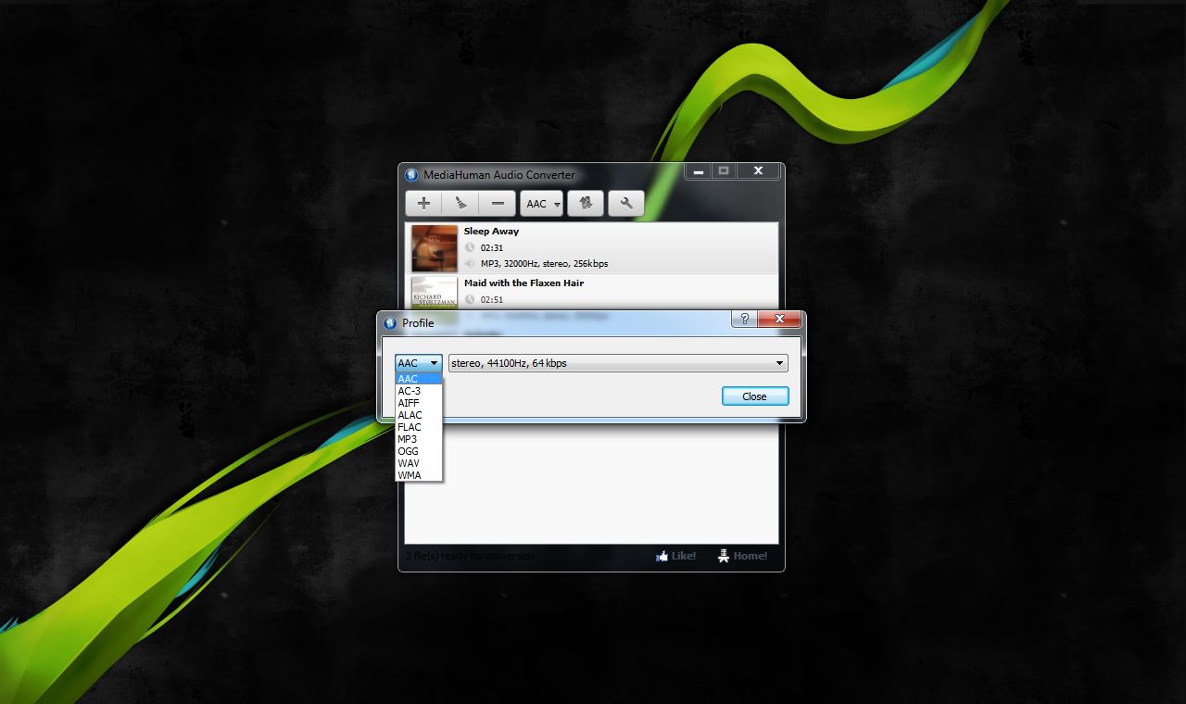Viewport: 1186px width, 704px height.
Task: Choose AIFF from the format list
Action: pos(419,403)
